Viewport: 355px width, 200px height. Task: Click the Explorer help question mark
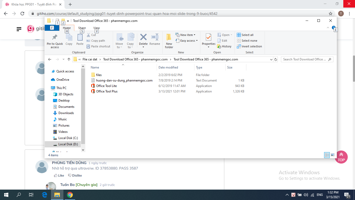(334, 28)
